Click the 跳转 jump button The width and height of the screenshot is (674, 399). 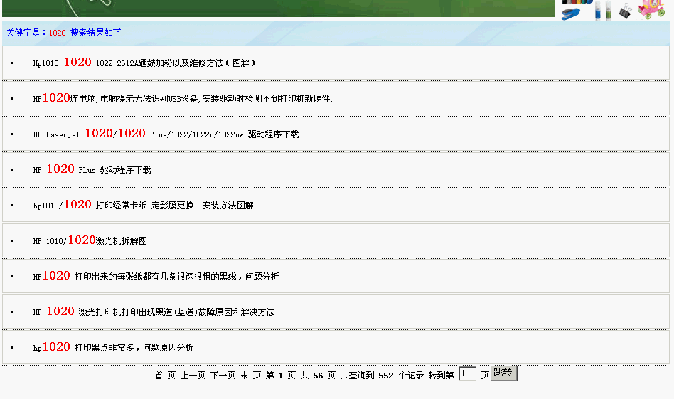pyautogui.click(x=503, y=373)
